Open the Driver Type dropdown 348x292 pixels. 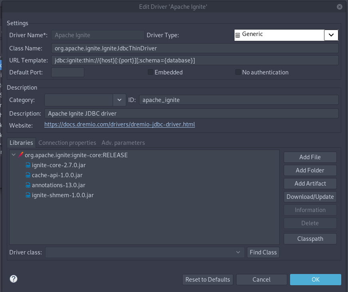pos(331,35)
